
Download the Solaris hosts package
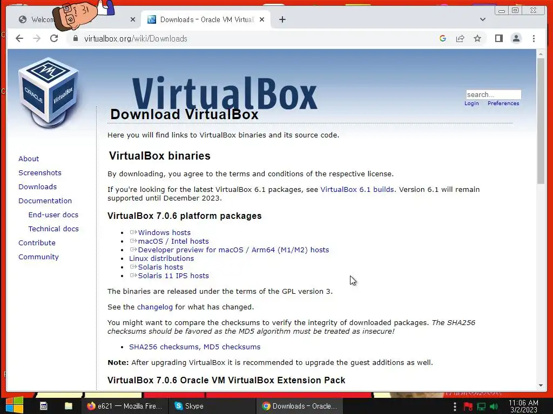(x=160, y=267)
